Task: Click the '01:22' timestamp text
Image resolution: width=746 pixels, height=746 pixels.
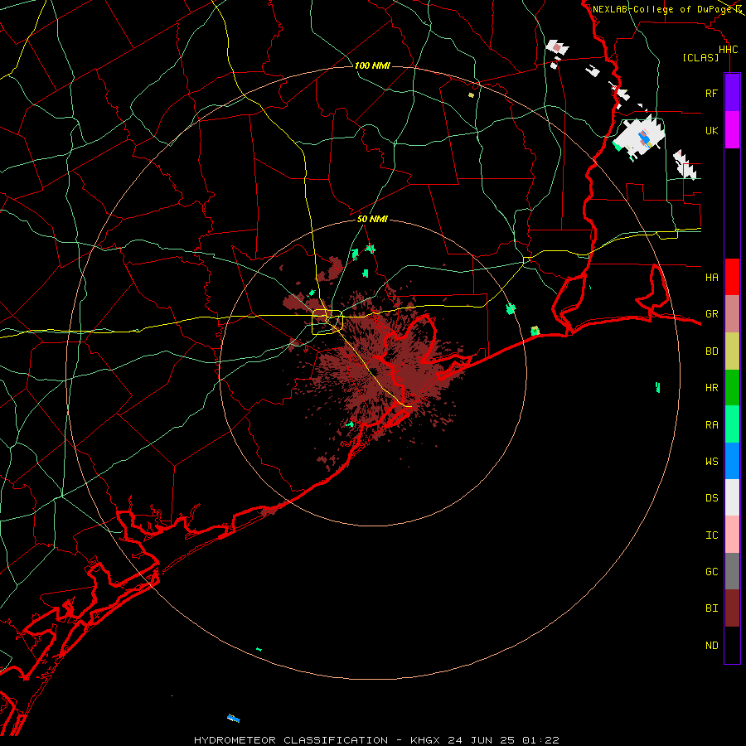Action: [x=540, y=740]
